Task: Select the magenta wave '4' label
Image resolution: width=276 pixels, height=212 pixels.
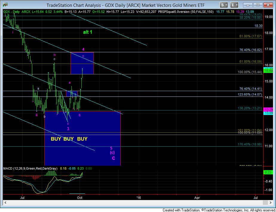Action: click(x=83, y=49)
